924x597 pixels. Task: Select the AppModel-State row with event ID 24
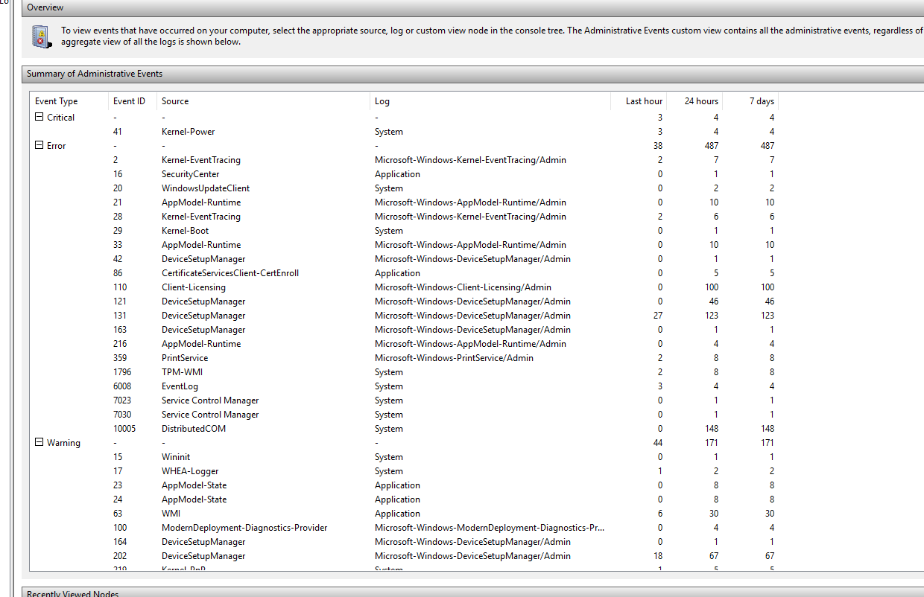pyautogui.click(x=405, y=499)
